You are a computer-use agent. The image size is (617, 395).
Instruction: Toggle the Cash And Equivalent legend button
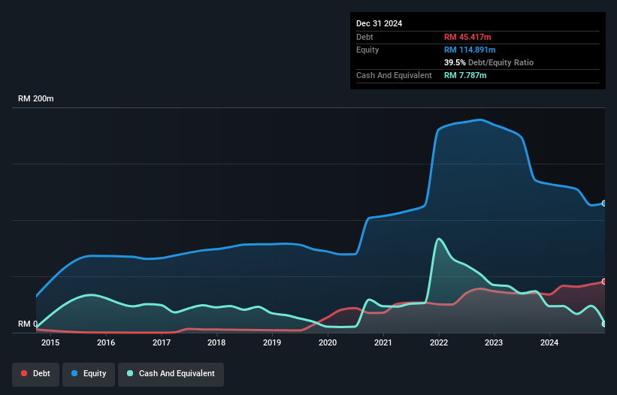[x=171, y=374]
